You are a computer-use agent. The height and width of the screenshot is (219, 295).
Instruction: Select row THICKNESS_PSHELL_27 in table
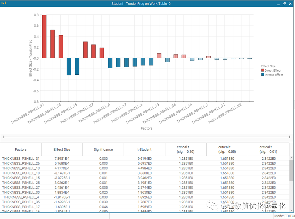[x=145, y=188]
